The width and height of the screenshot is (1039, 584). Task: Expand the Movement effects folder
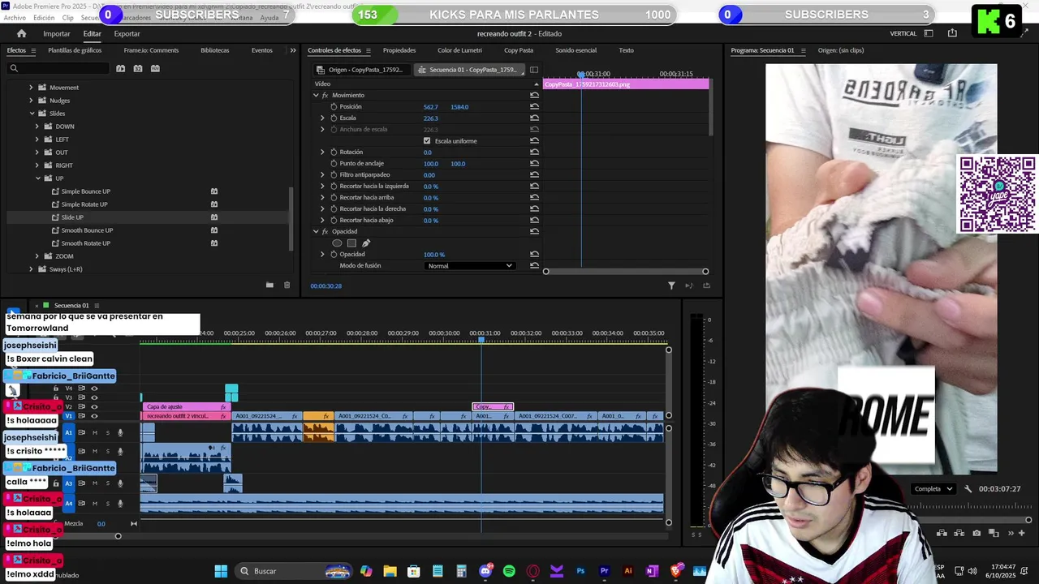tap(31, 88)
